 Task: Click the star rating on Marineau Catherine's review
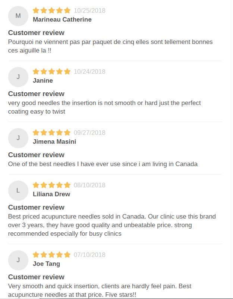[x=51, y=10]
